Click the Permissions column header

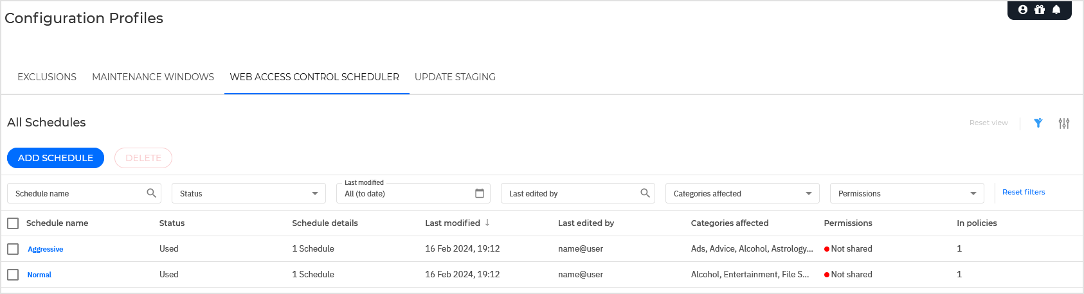click(x=848, y=223)
